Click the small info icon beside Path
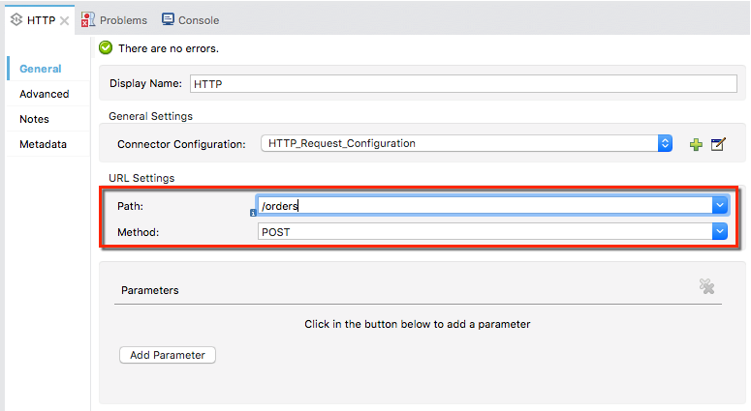 tap(253, 213)
